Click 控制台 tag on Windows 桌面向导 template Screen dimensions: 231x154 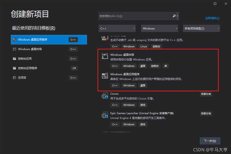155,66
